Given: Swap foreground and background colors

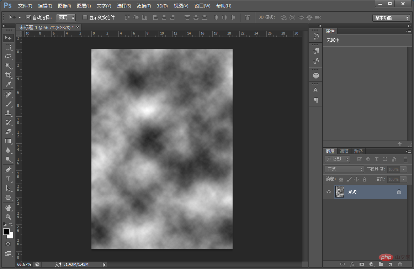Looking at the screenshot, I should 11,224.
